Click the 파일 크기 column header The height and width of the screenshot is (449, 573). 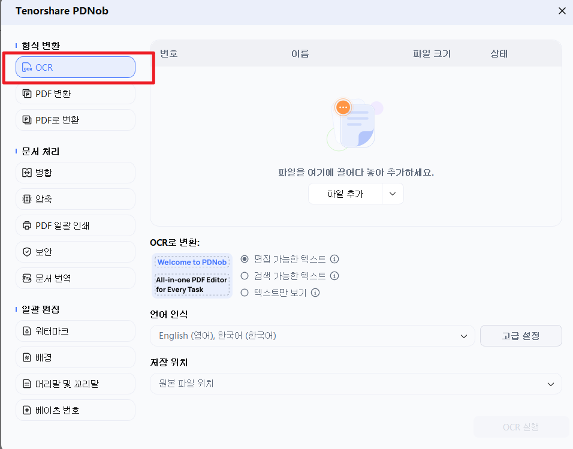432,54
